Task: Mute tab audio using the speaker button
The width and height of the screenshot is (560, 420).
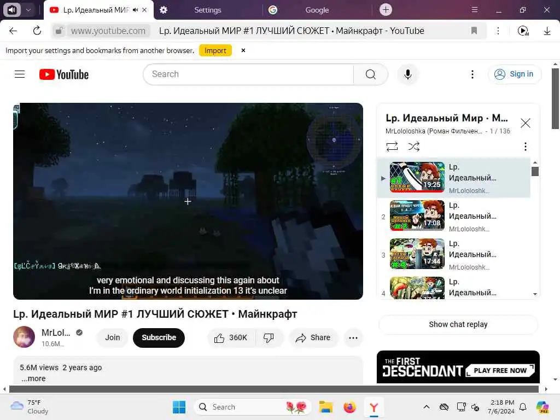Action: point(12,10)
